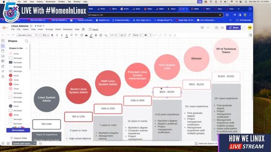Image resolution: width=271 pixels, height=152 pixels.
Task: Increase font size with plus button
Action: pyautogui.click(x=48, y=35)
